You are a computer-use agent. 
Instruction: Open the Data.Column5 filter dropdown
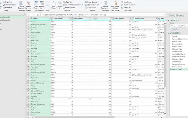click(x=156, y=19)
